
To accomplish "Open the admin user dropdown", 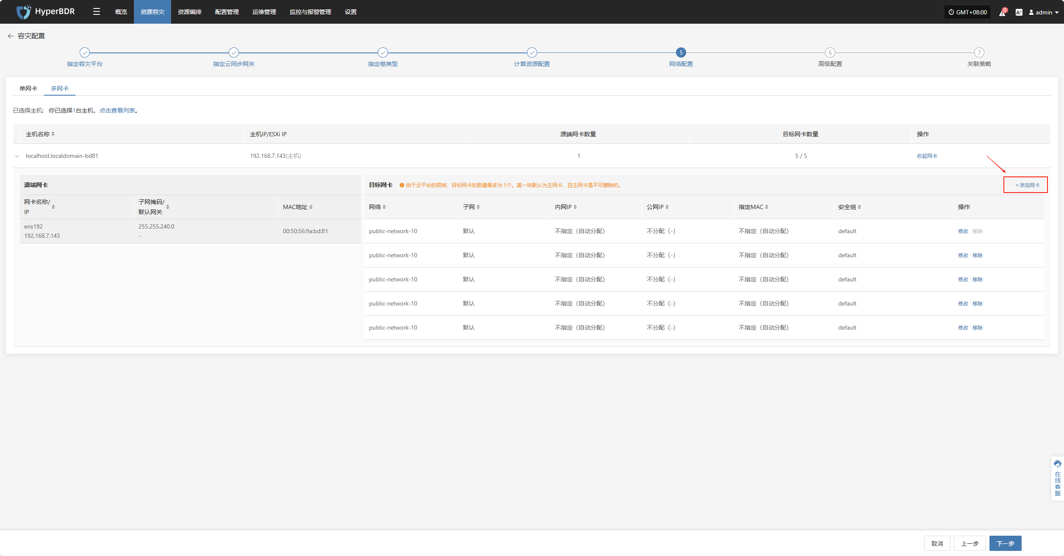I will 1044,12.
